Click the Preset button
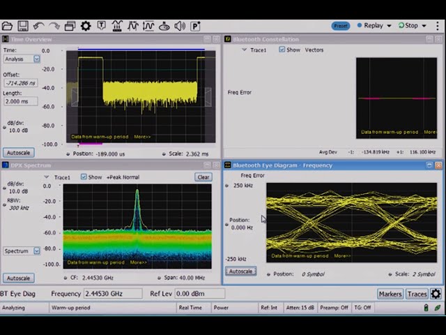 [341, 26]
